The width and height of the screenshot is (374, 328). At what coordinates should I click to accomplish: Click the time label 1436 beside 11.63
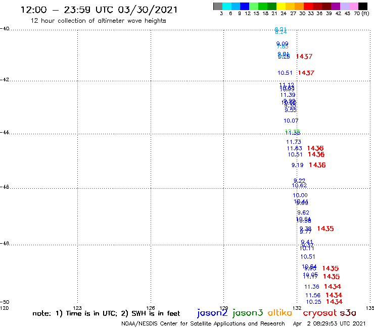315,148
